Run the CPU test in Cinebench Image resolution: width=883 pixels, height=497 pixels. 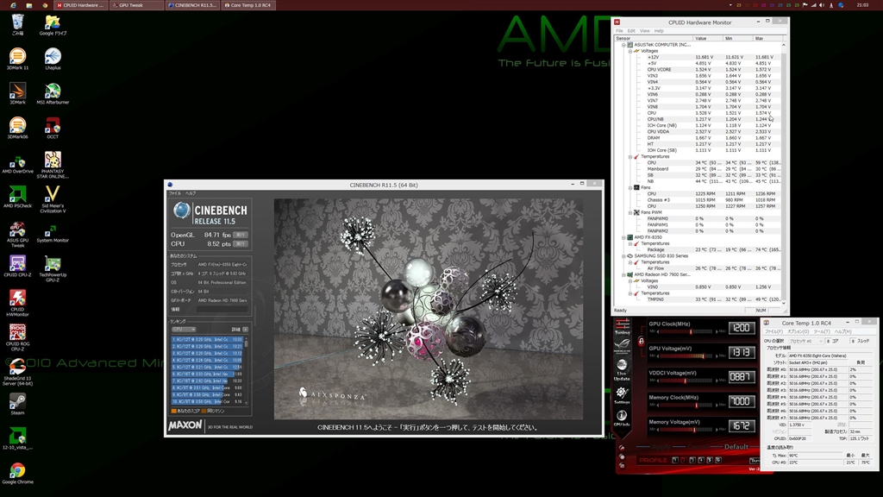click(241, 244)
